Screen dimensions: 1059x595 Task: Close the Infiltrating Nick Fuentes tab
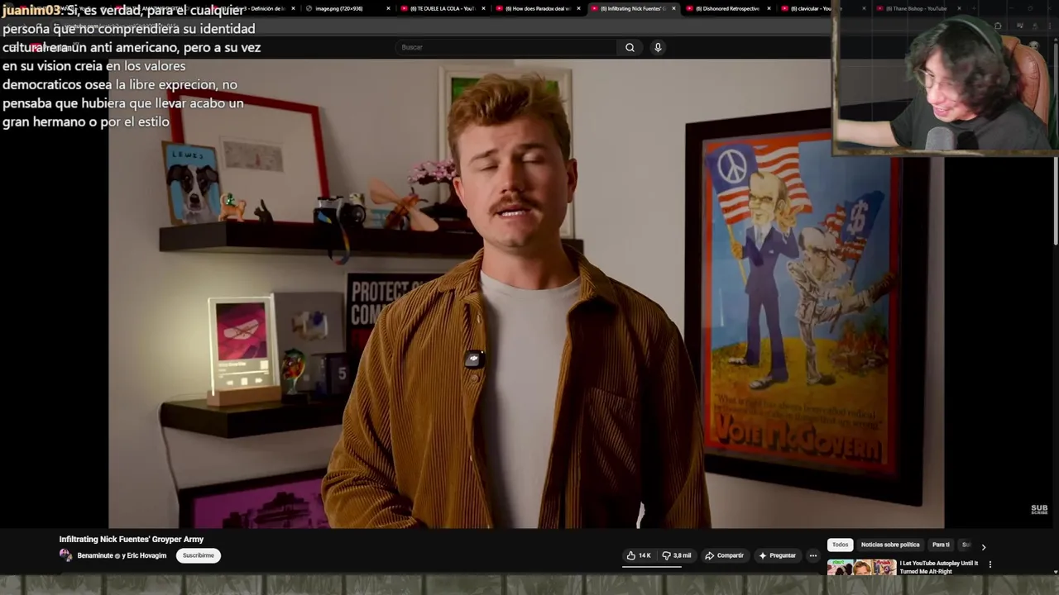coord(673,8)
